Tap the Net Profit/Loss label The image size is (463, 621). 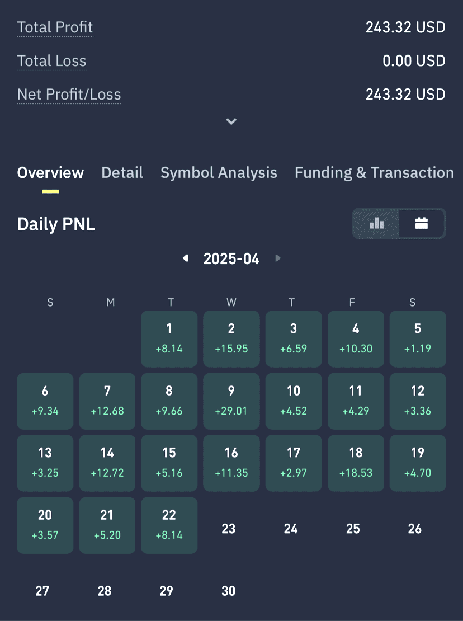click(x=69, y=95)
